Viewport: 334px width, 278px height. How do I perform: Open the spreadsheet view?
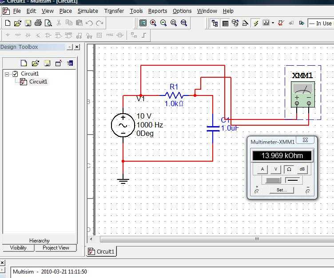[225, 23]
